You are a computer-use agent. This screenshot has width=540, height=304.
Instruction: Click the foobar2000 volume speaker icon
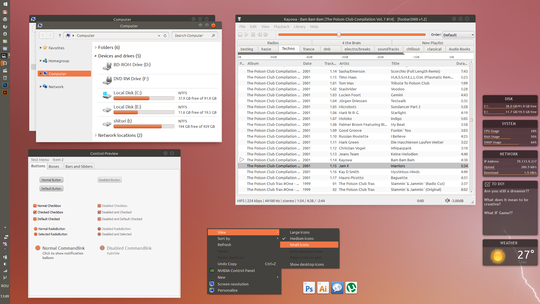[x=447, y=201]
